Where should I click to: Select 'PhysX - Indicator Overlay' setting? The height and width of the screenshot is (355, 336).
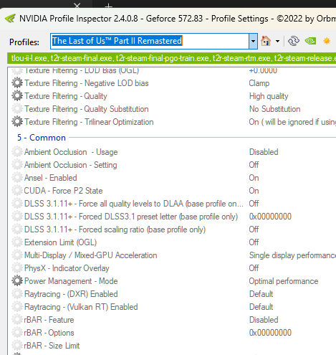pyautogui.click(x=67, y=268)
